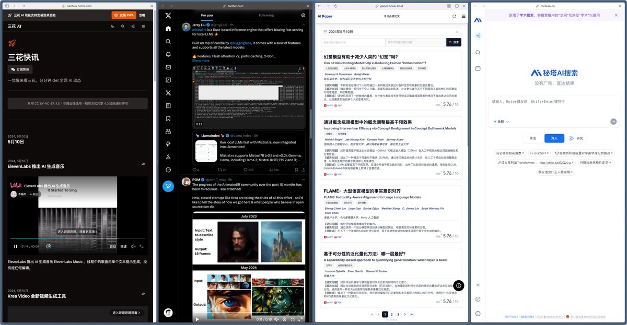
Task: Open PDF link of FLAME paper
Action: tap(339, 237)
